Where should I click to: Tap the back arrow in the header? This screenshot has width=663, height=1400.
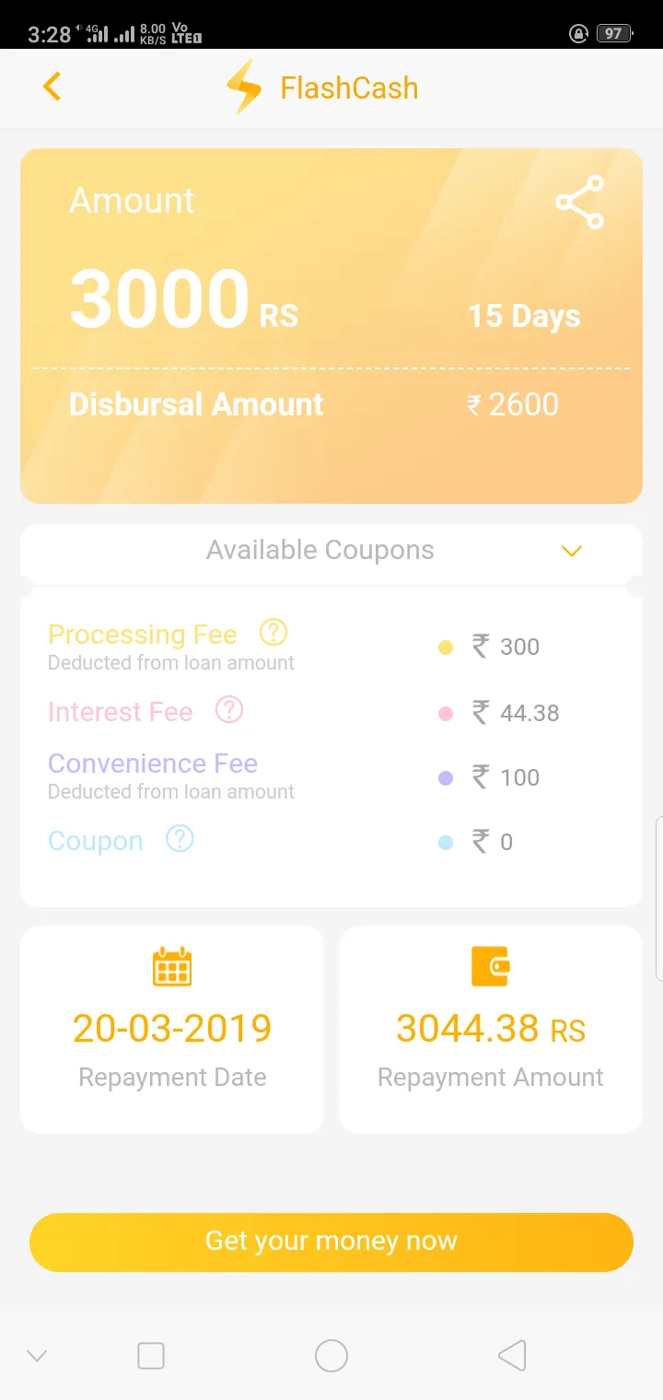[x=52, y=87]
